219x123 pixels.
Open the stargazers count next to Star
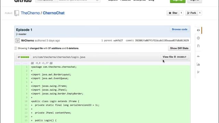181,13
